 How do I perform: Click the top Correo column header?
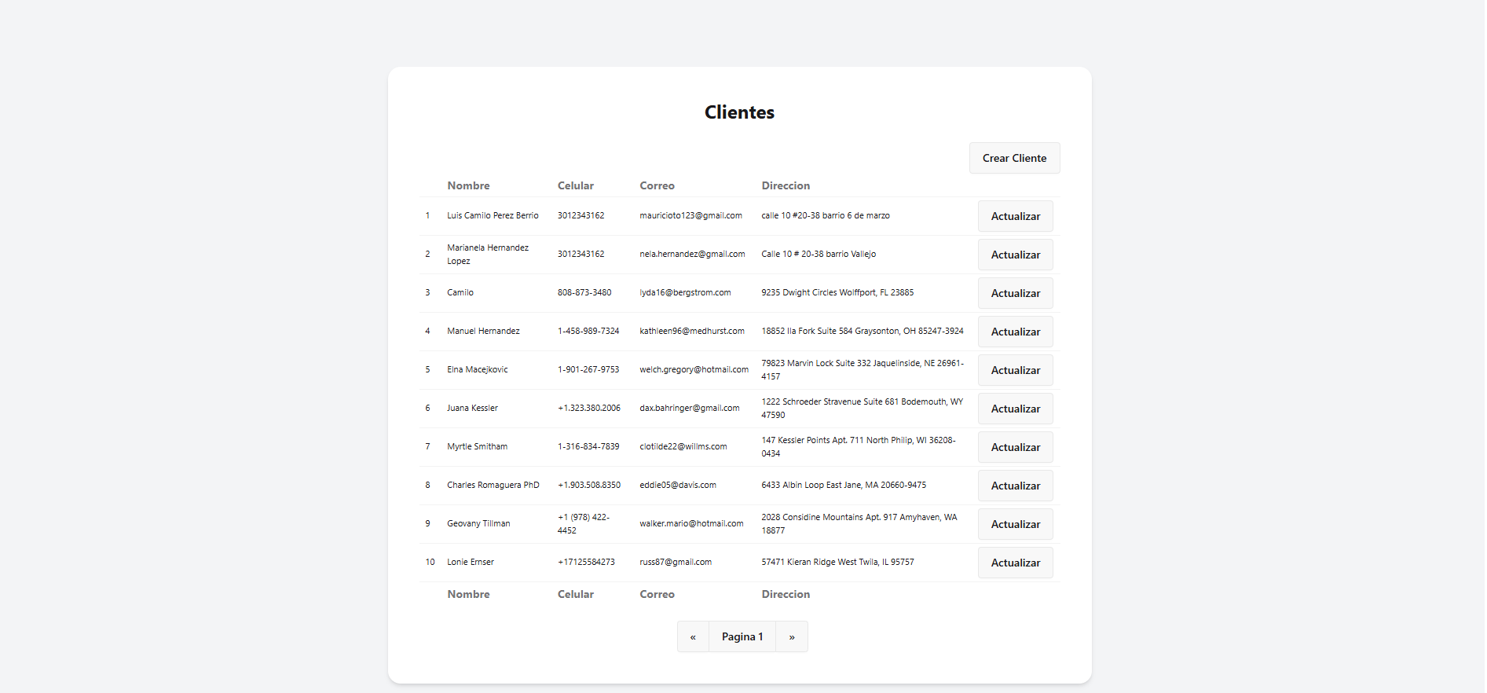(657, 185)
